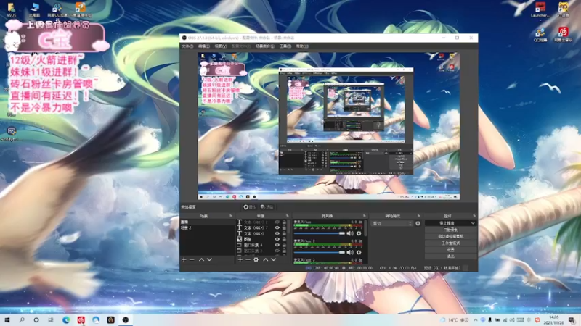
Task: Select the first highlighted scene in the Scenes list
Action: 207,222
